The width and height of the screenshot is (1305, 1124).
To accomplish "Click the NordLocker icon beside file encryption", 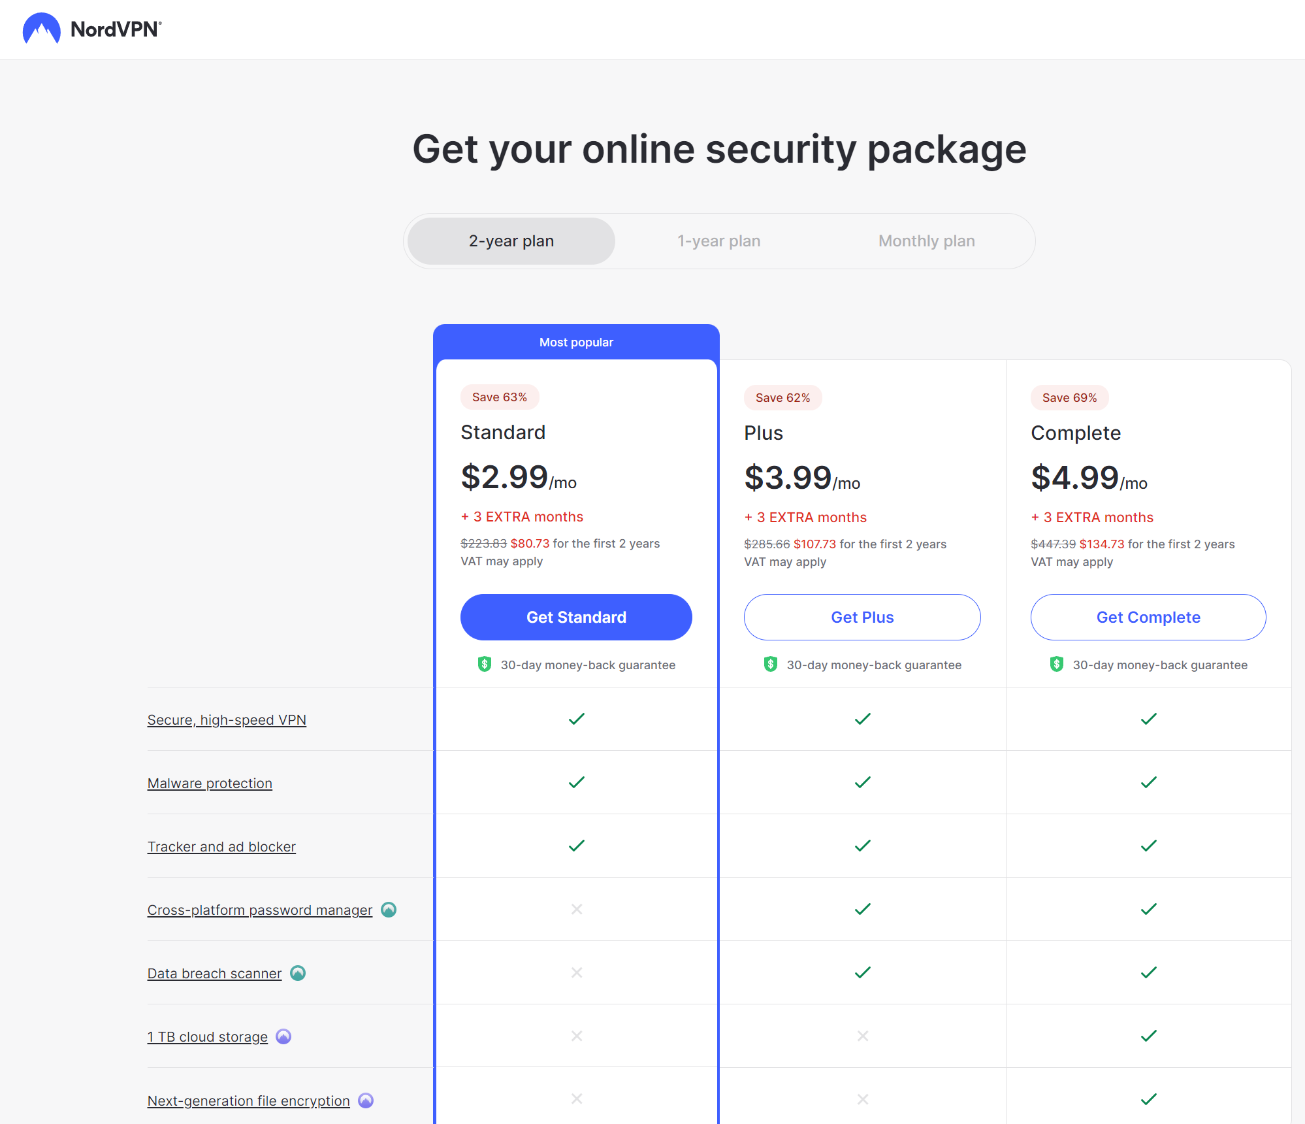I will click(x=366, y=1100).
